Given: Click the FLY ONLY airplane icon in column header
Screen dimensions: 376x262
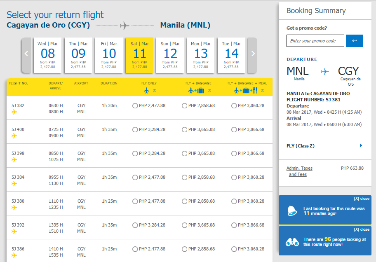Looking at the screenshot, I should (147, 90).
